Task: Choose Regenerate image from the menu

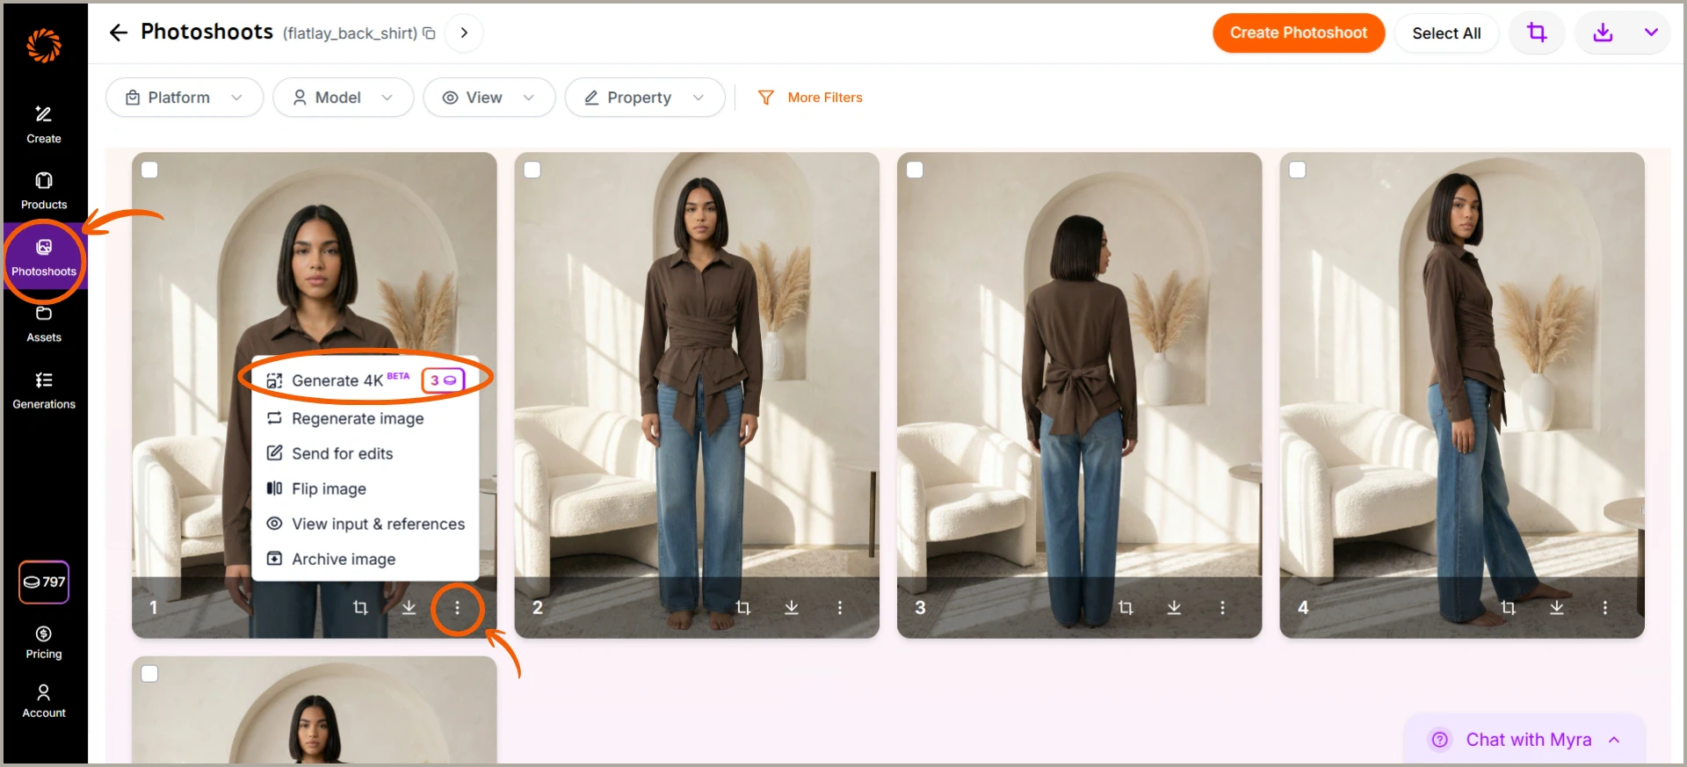Action: 366,418
